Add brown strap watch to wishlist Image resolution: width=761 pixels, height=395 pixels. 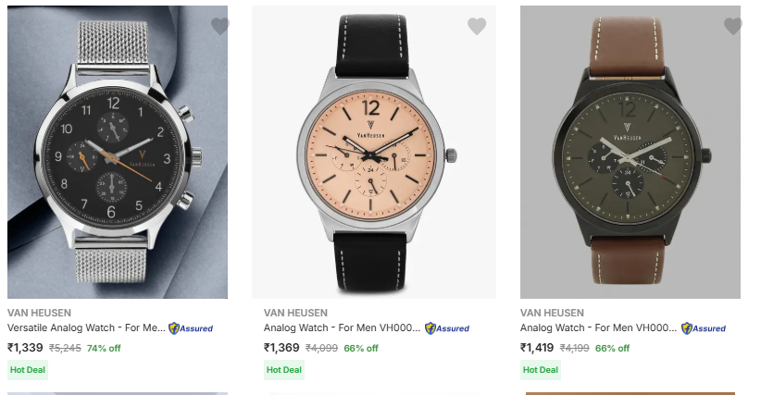[x=732, y=26]
